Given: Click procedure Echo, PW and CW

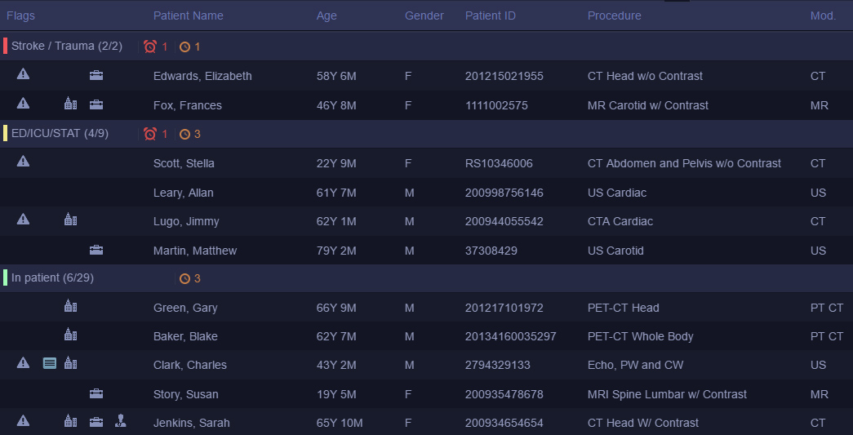Looking at the screenshot, I should 635,366.
